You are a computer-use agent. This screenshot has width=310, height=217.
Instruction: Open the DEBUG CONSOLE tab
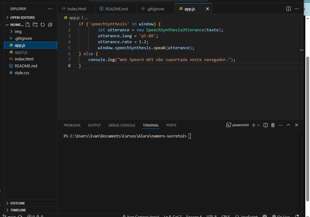pyautogui.click(x=122, y=125)
